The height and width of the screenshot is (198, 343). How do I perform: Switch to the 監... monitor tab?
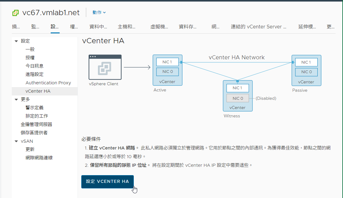tap(35, 27)
